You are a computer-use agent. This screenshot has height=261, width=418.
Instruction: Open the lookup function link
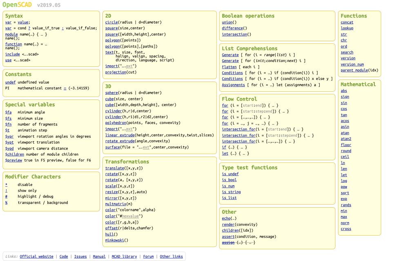click(x=347, y=28)
